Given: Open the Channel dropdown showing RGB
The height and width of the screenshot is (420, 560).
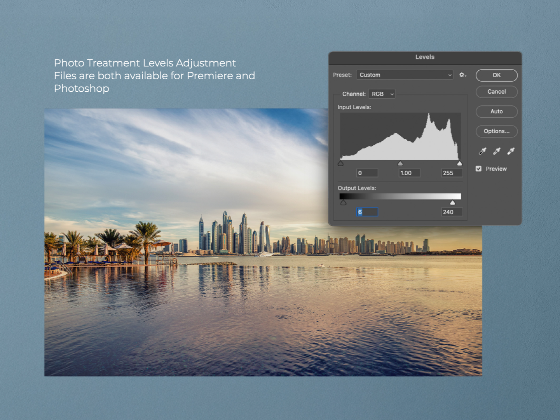Looking at the screenshot, I should [x=382, y=94].
